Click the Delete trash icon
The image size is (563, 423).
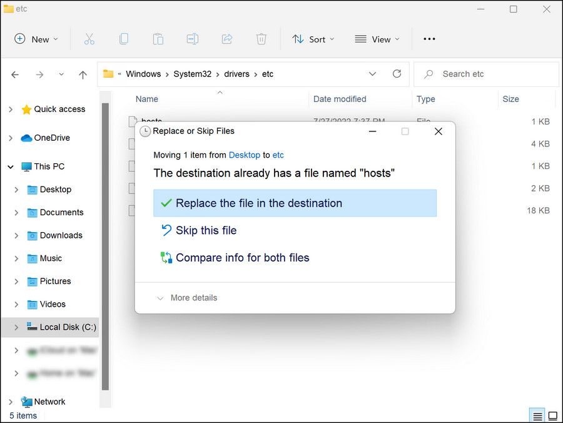pyautogui.click(x=261, y=39)
